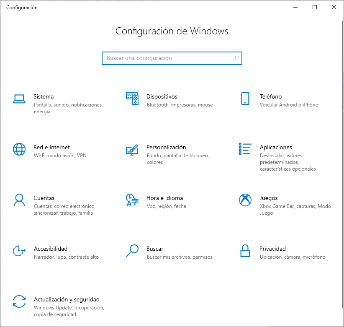This screenshot has width=344, height=327.
Task: Click the magnifier icon in the search box
Action: pos(236,58)
